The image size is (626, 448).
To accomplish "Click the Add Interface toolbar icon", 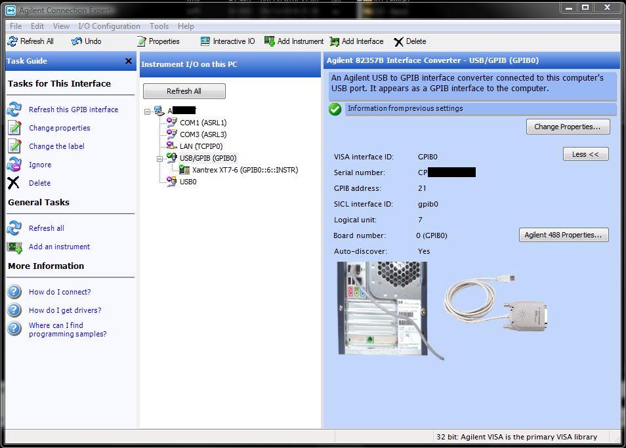I will pos(334,41).
